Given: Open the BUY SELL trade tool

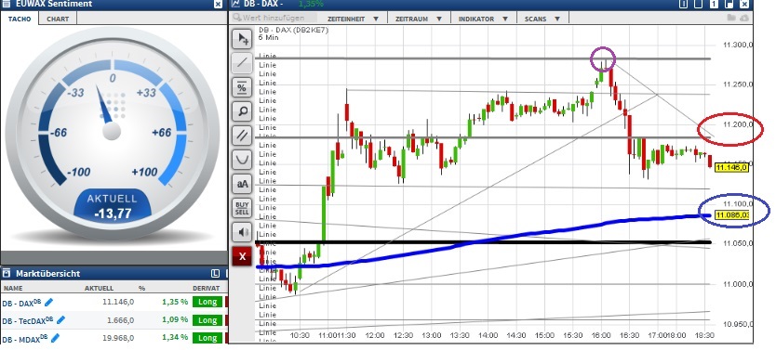Looking at the screenshot, I should [242, 208].
